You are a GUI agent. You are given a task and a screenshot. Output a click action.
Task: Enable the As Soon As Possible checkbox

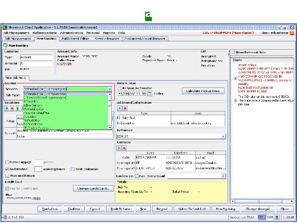(x=120, y=88)
